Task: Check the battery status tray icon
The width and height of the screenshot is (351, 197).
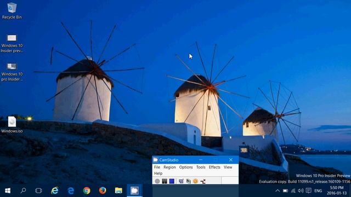Action: click(x=285, y=191)
